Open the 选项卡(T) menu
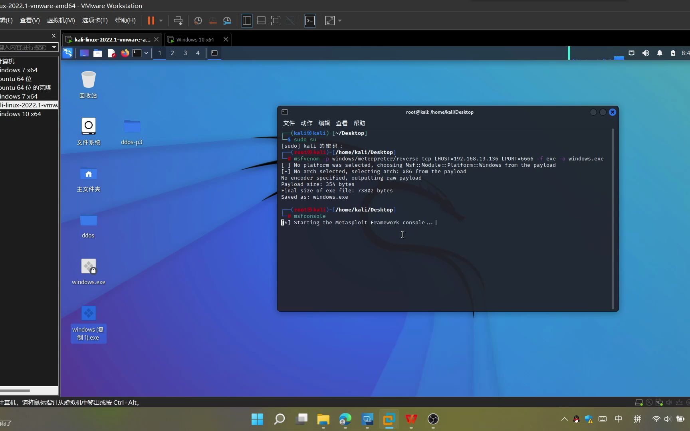The height and width of the screenshot is (431, 690). coord(95,20)
